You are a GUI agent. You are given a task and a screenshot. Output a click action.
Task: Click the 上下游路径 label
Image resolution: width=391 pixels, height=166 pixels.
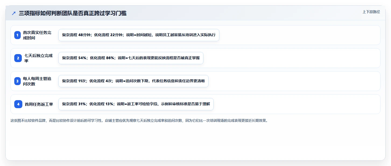(x=371, y=12)
